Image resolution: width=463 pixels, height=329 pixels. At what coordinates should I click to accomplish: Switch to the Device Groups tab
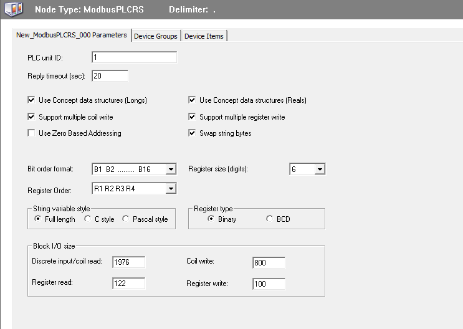coord(156,36)
